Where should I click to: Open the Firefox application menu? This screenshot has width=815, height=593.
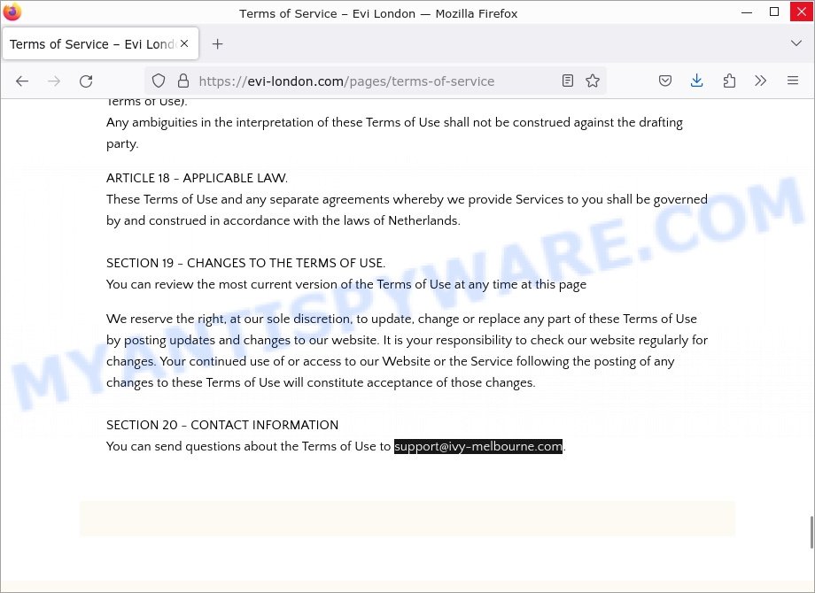(x=793, y=81)
